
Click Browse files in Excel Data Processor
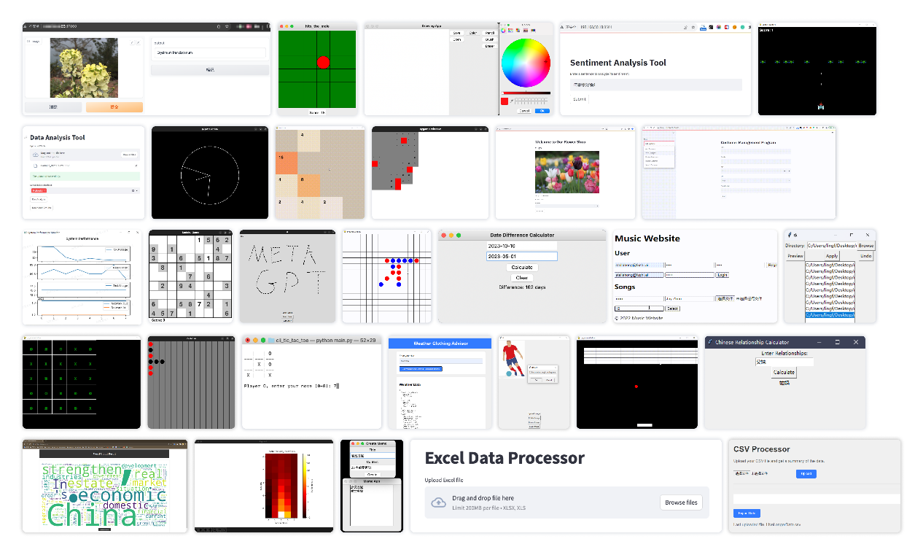pos(681,502)
